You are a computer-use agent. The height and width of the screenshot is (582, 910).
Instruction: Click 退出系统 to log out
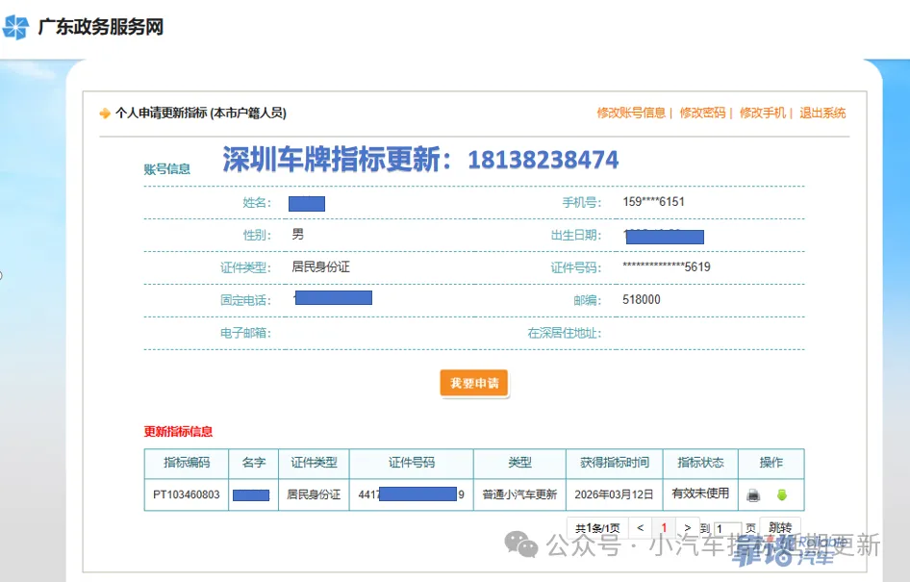[x=822, y=113]
